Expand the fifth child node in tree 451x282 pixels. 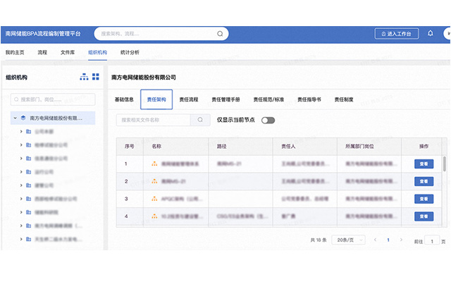(x=21, y=185)
